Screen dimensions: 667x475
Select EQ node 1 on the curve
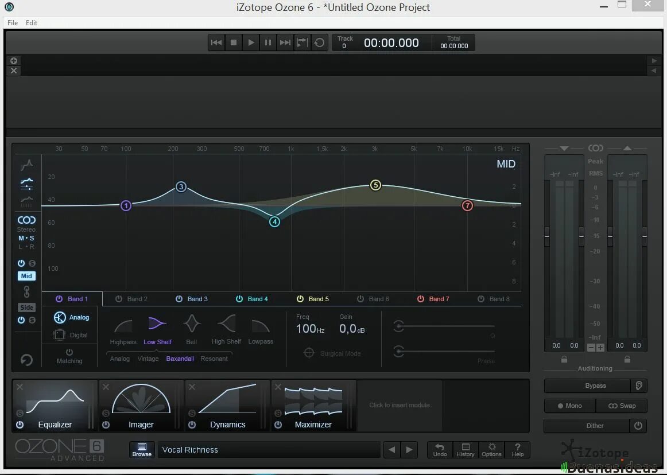click(126, 206)
